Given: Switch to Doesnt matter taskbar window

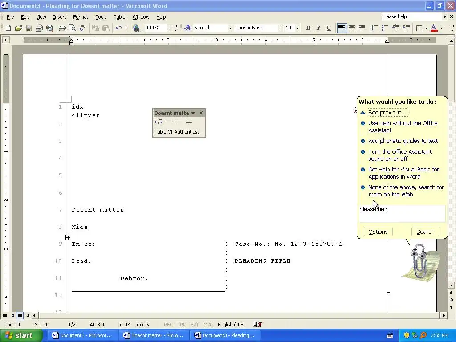Looking at the screenshot, I should (154, 335).
